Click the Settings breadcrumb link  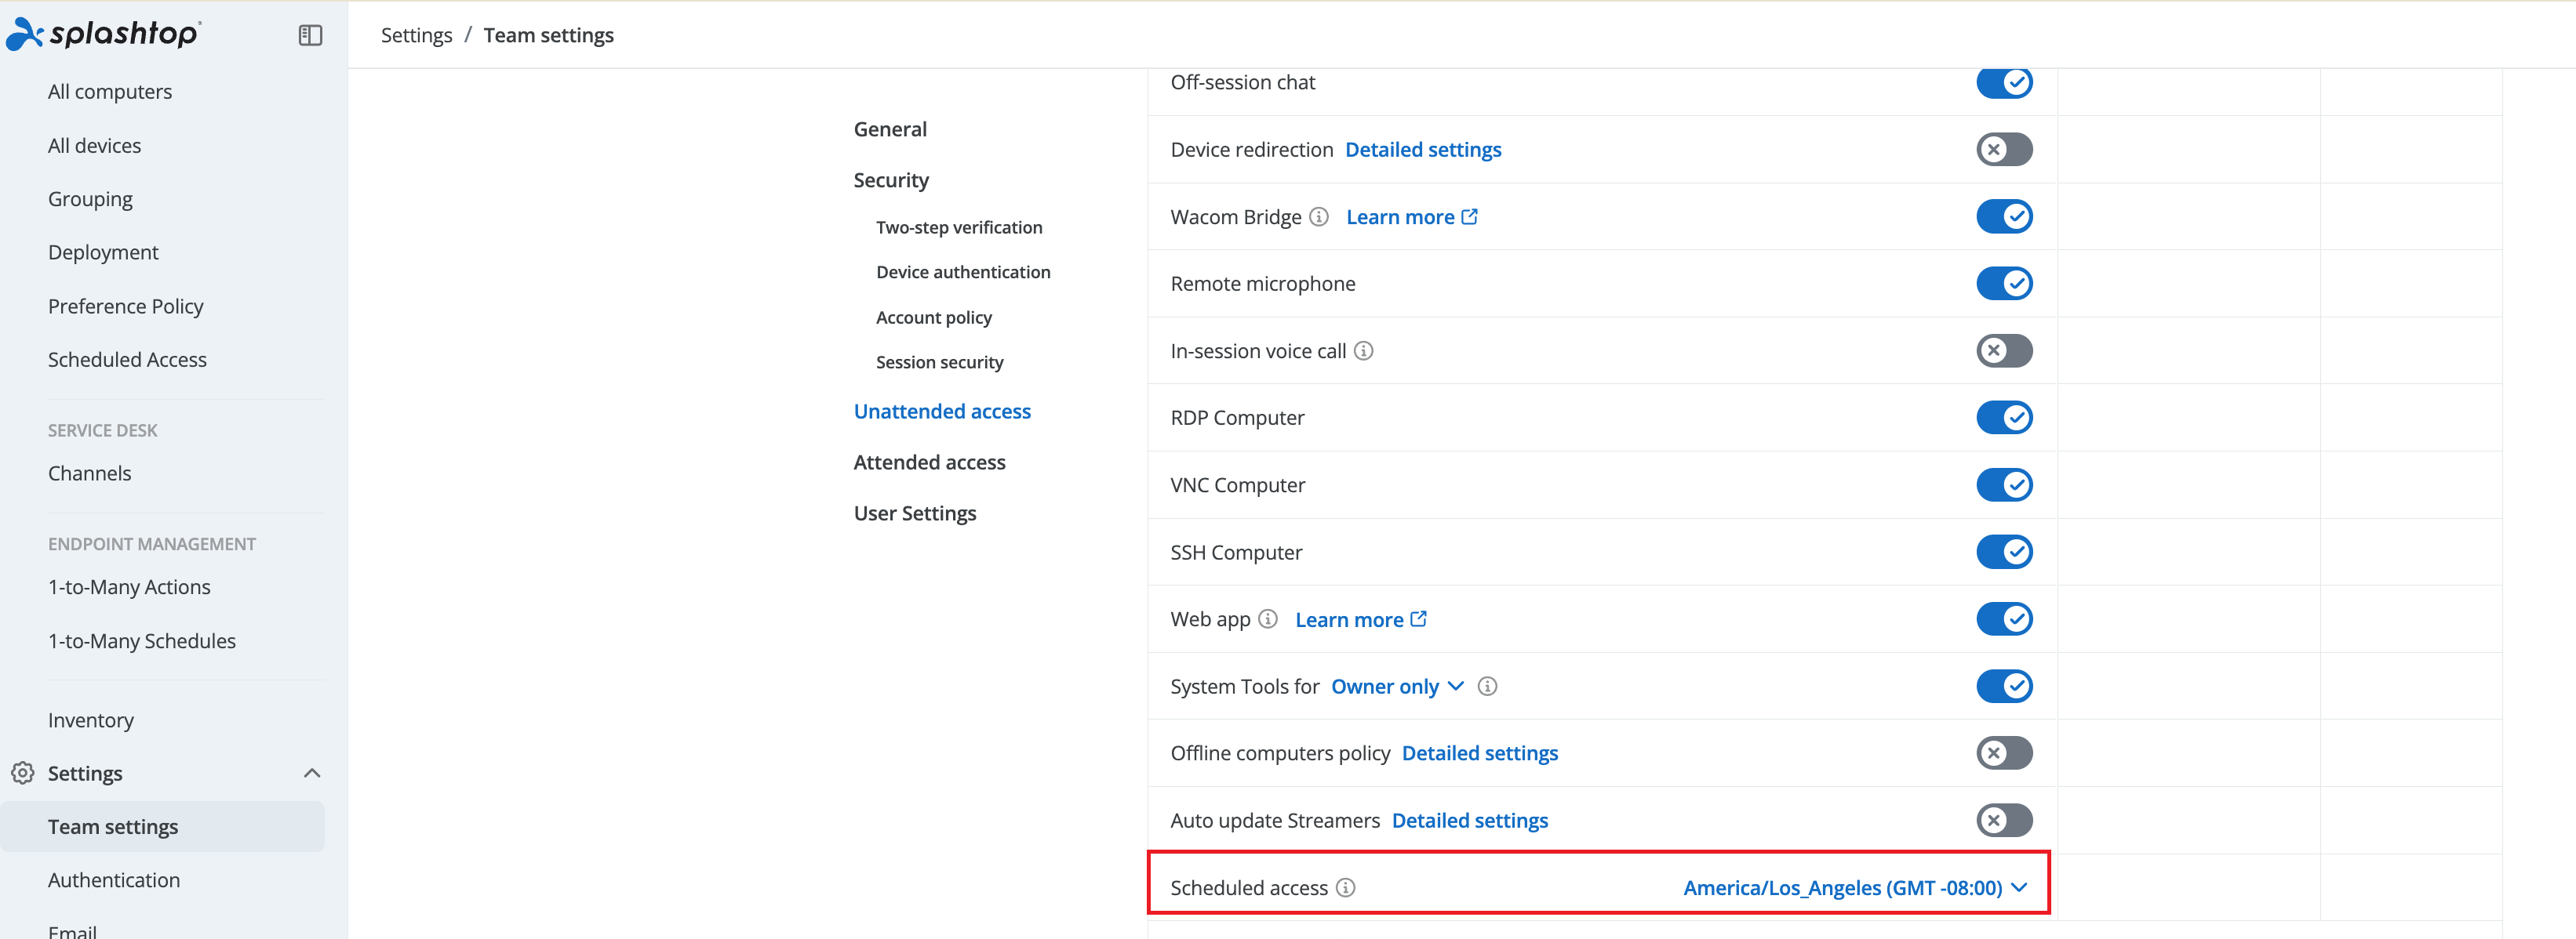pyautogui.click(x=416, y=35)
